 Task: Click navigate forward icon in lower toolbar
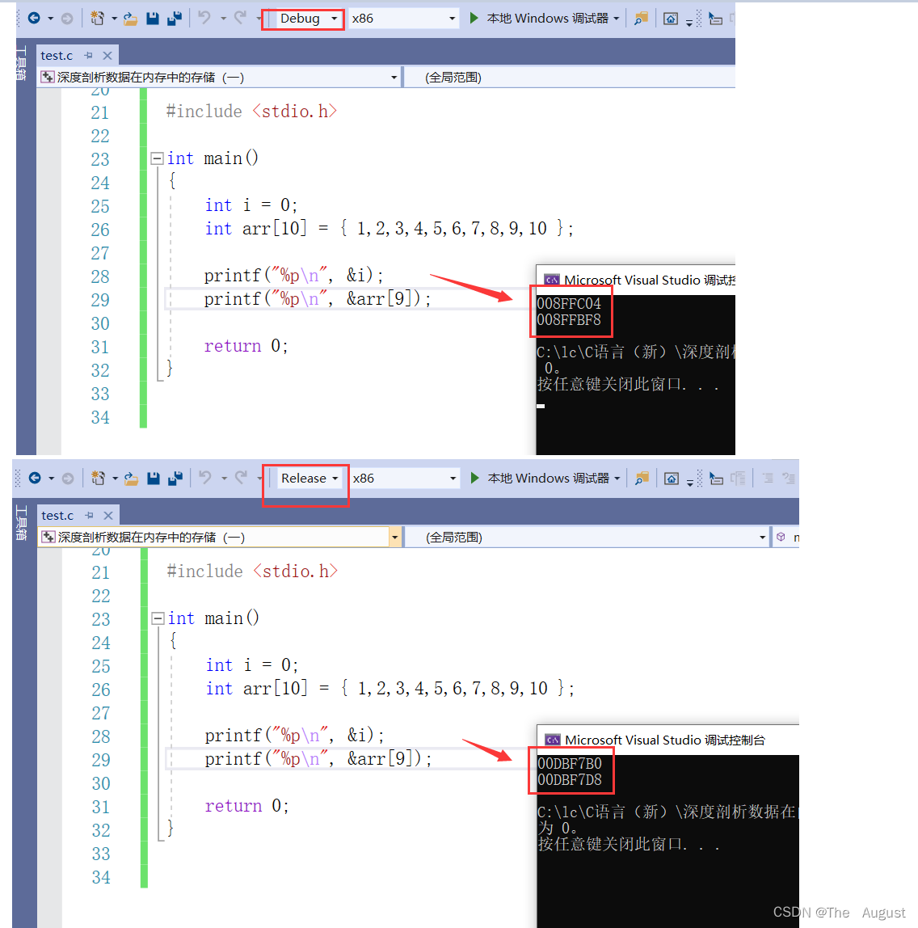68,479
